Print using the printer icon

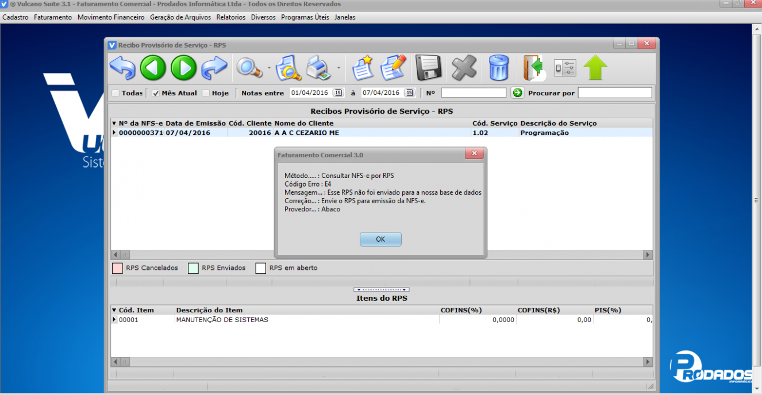click(x=318, y=68)
